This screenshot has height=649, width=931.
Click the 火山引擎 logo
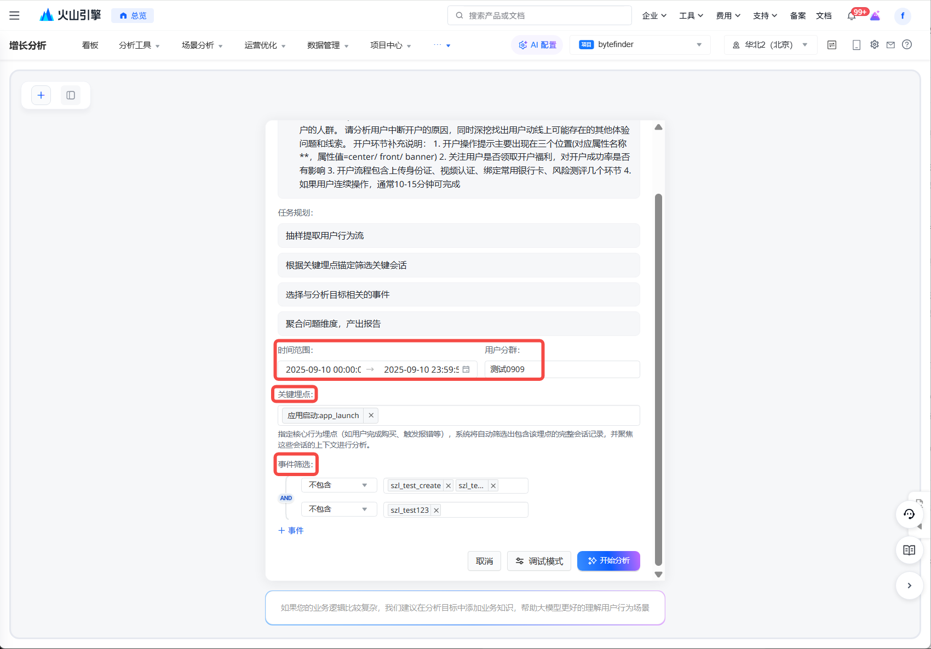click(70, 15)
